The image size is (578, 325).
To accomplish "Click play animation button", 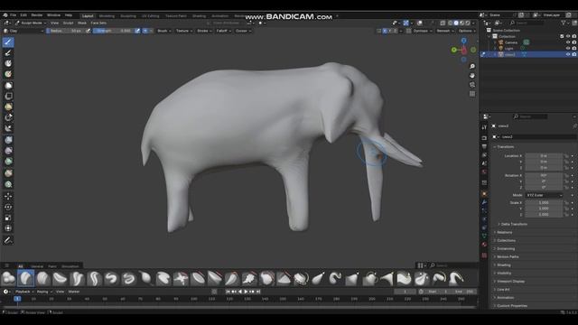I will click(x=247, y=292).
